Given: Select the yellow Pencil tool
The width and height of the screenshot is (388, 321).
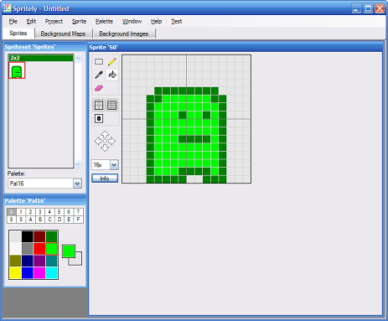Looking at the screenshot, I should (112, 61).
